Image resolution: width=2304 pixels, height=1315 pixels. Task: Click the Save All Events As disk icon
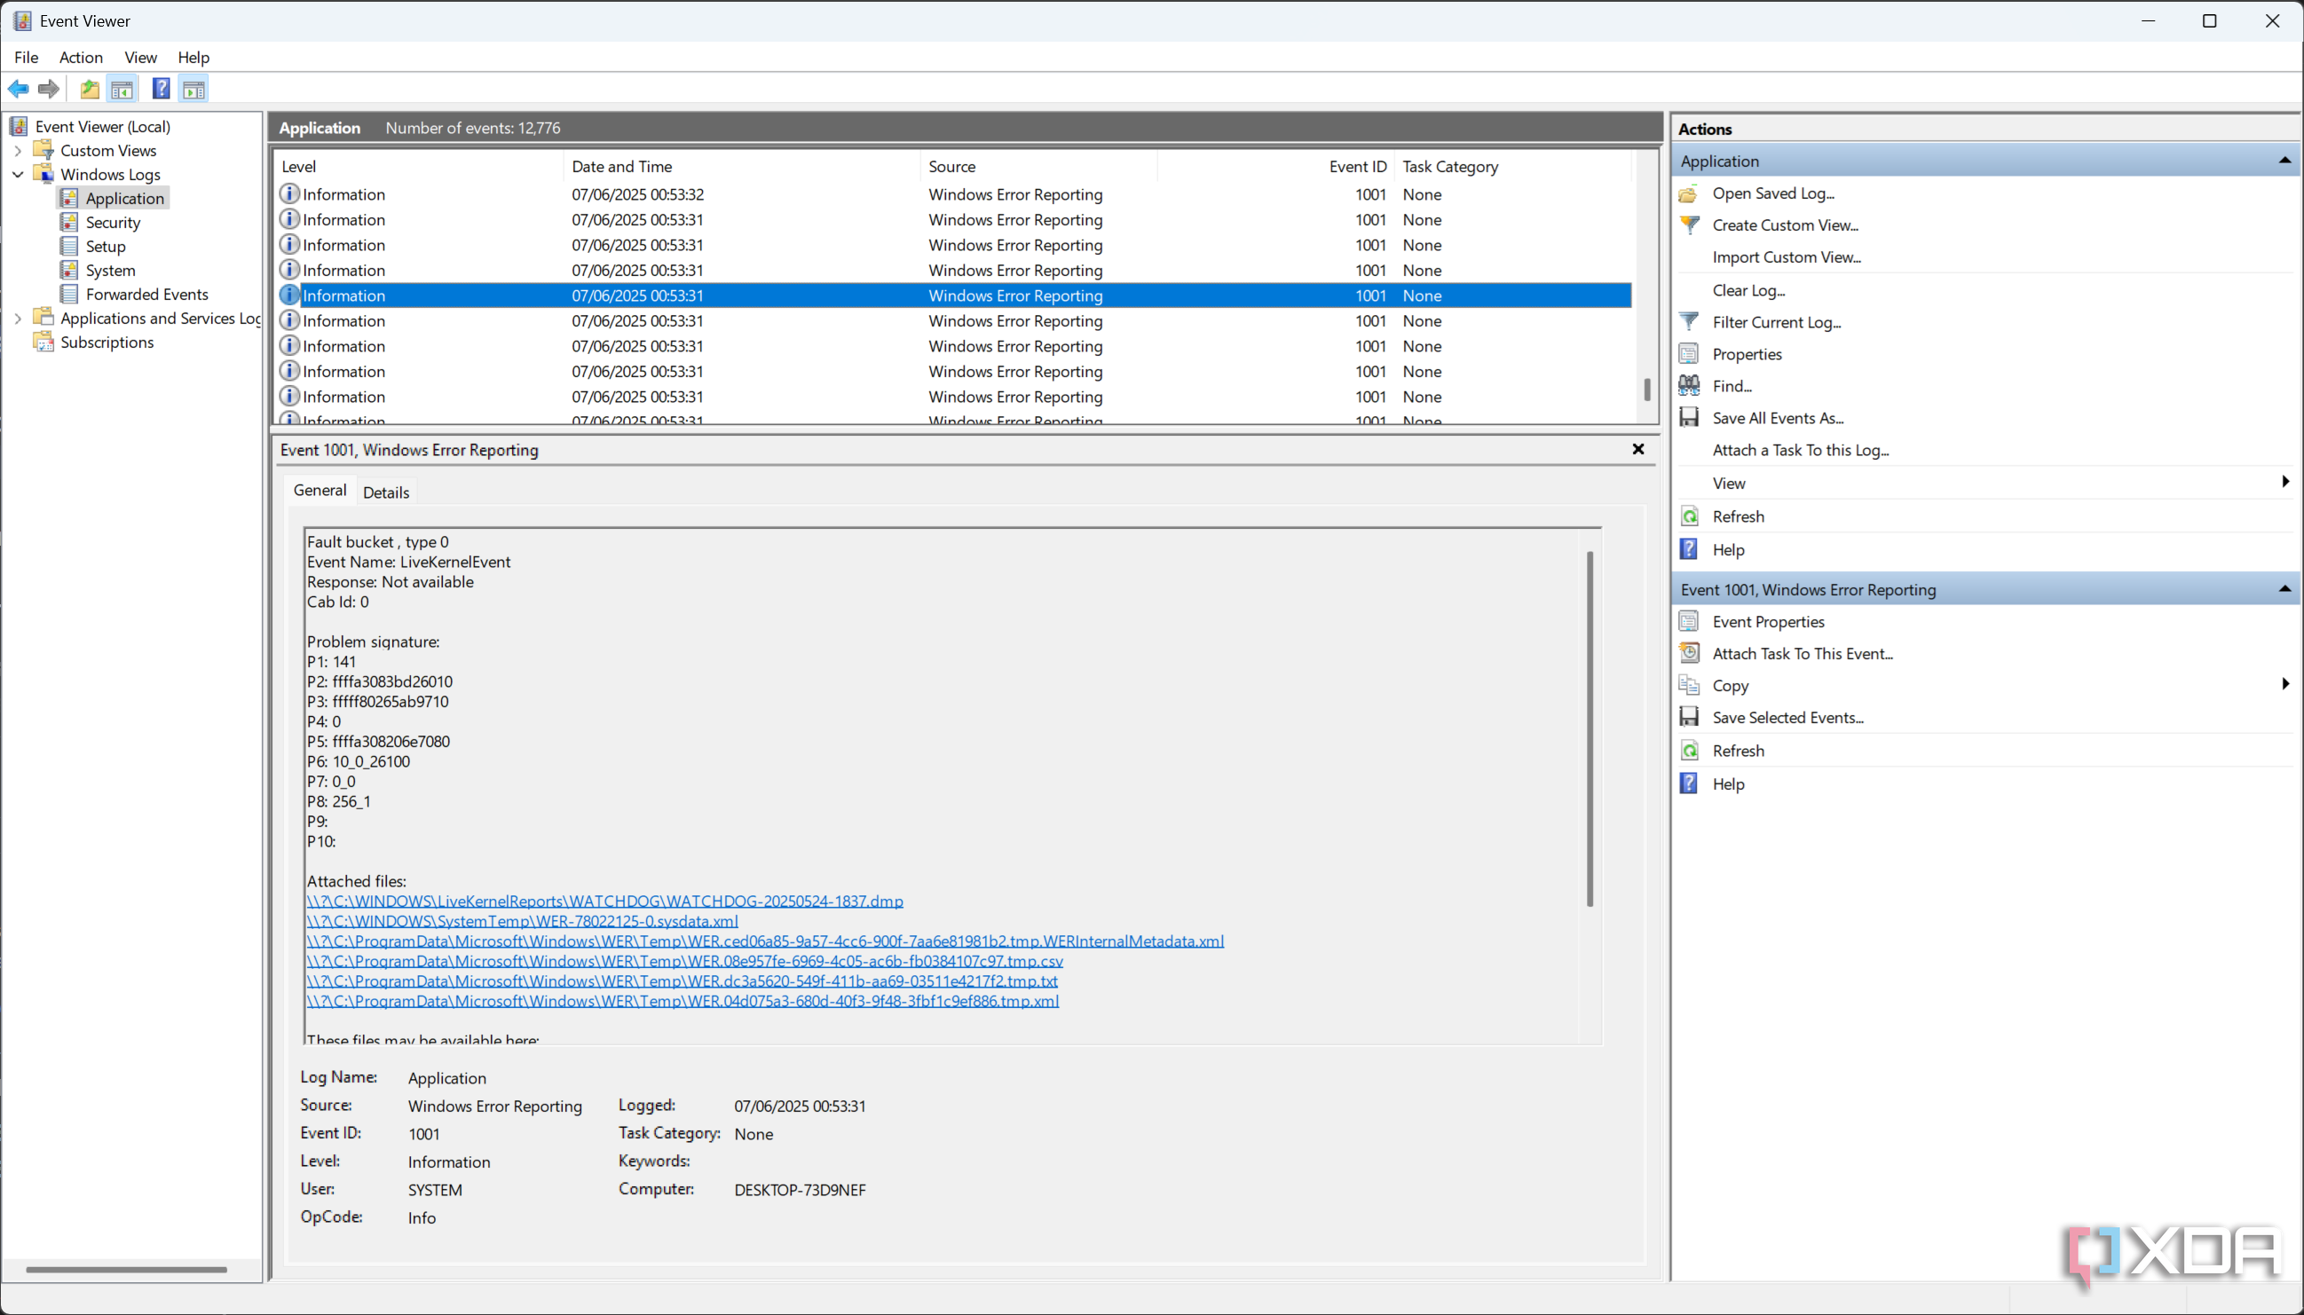pyautogui.click(x=1688, y=417)
